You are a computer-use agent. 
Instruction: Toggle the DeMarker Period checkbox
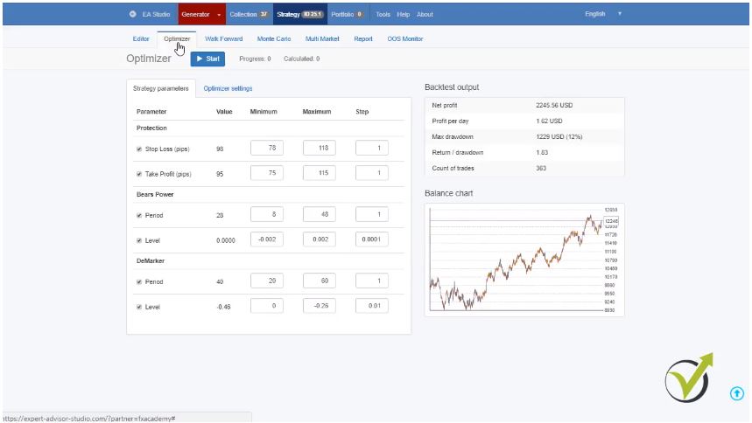coord(139,281)
